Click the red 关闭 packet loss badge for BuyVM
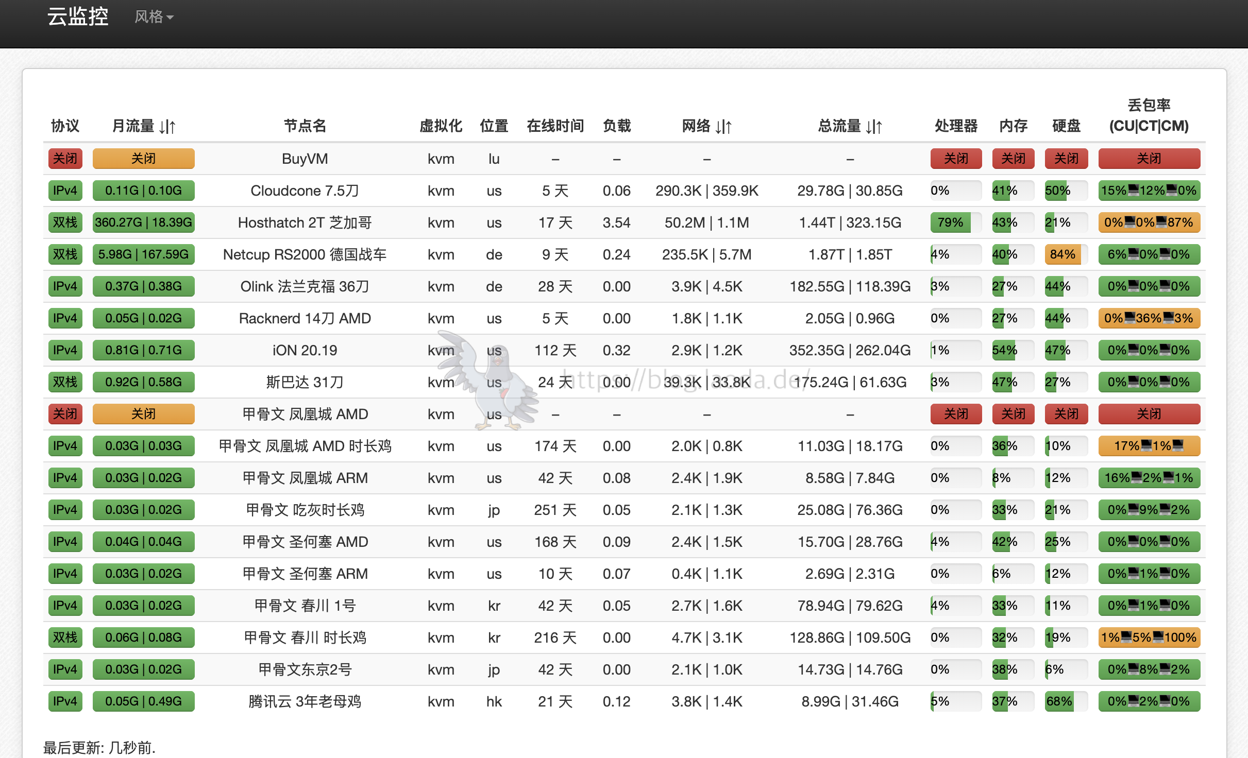 pyautogui.click(x=1149, y=159)
